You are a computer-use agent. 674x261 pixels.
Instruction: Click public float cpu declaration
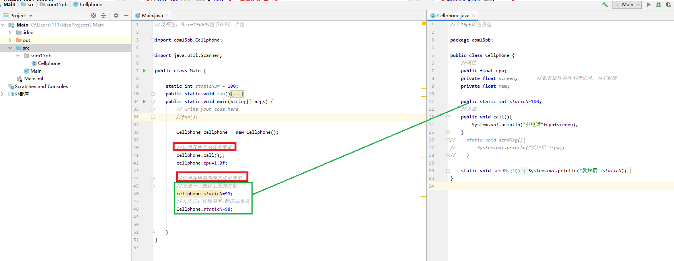[484, 71]
